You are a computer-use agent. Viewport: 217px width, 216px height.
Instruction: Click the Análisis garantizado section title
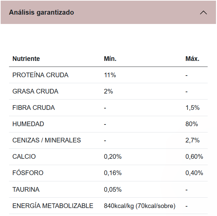click(x=41, y=13)
